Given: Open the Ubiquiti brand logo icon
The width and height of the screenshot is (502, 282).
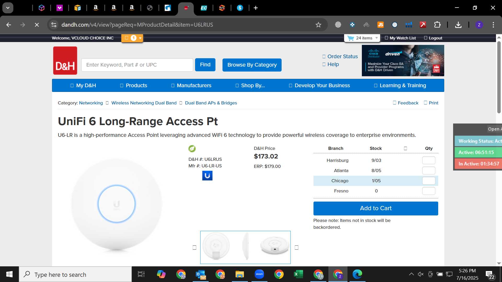Looking at the screenshot, I should click(207, 176).
